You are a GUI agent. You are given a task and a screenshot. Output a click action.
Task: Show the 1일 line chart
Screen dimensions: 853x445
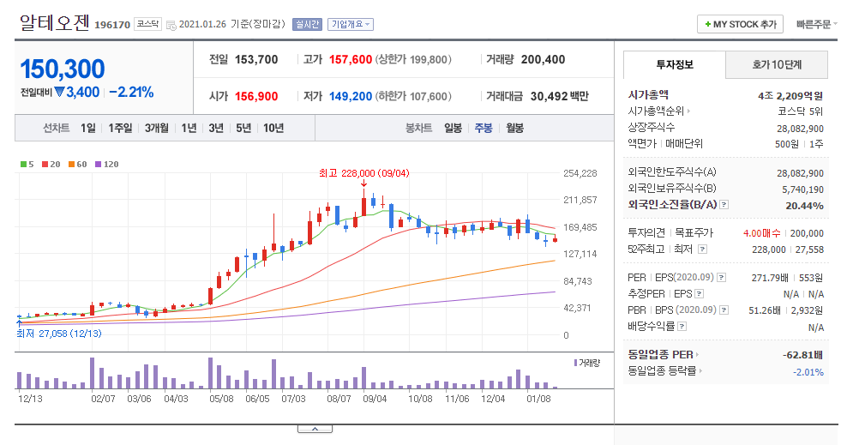pyautogui.click(x=88, y=128)
